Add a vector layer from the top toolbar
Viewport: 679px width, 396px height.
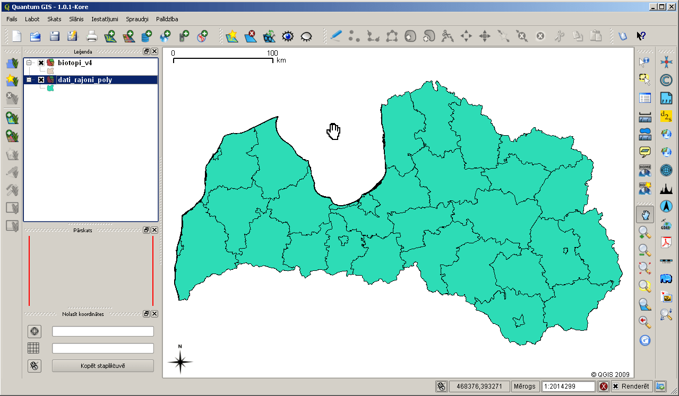click(110, 36)
